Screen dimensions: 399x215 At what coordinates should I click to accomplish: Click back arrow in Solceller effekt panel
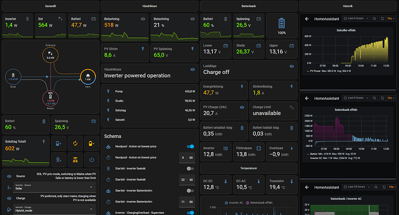[307, 19]
